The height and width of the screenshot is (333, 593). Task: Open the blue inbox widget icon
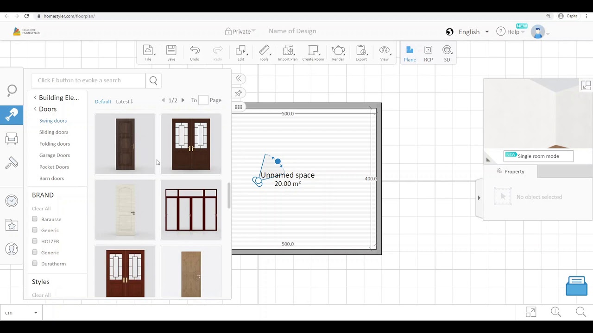point(576,286)
